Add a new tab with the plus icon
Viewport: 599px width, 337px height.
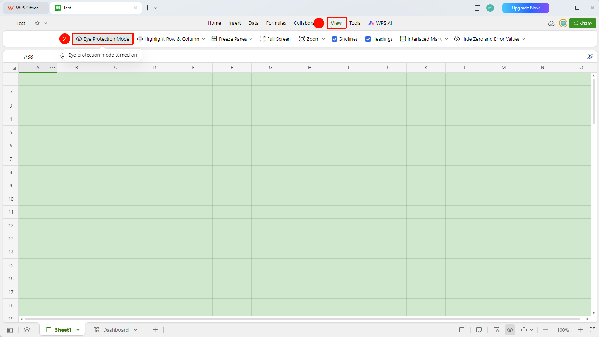[x=148, y=8]
